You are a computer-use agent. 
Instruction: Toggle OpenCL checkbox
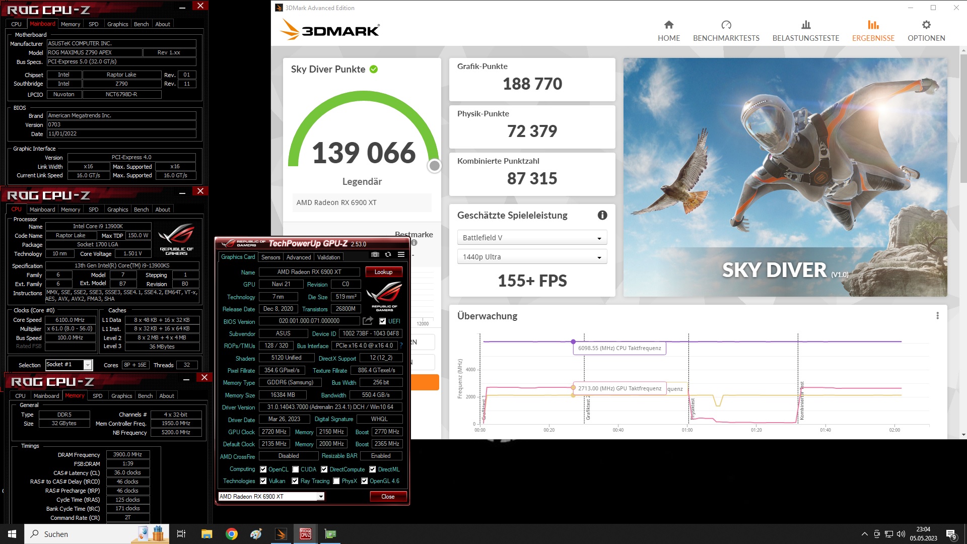click(263, 469)
